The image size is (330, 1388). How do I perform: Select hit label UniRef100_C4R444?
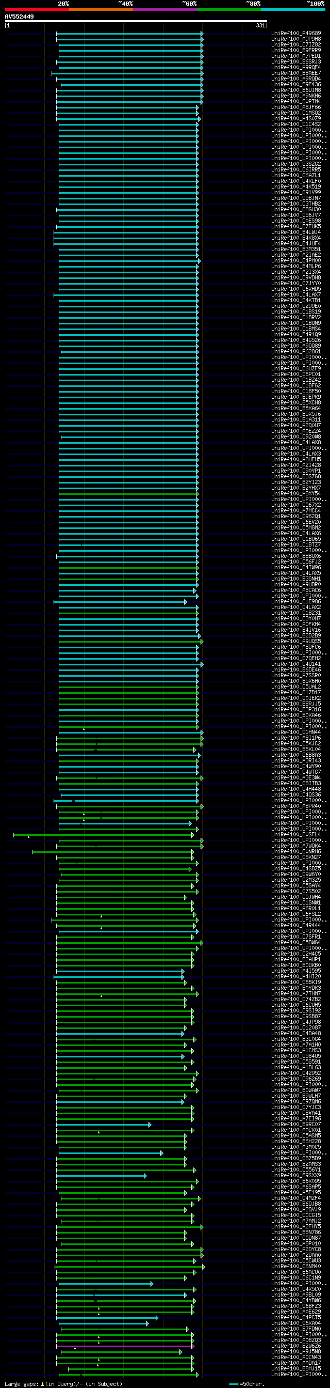tap(296, 925)
